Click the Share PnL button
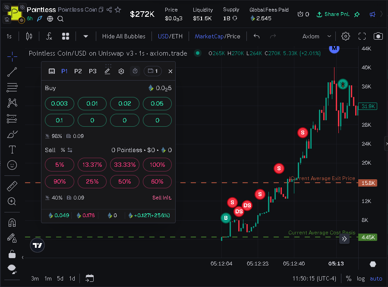The width and height of the screenshot is (388, 287). (x=333, y=14)
